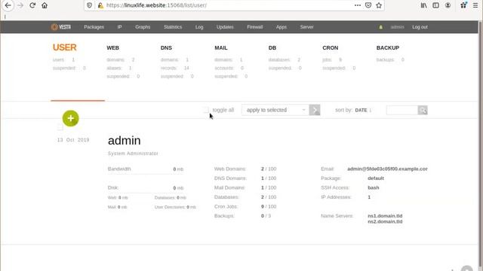Go back with the browser back arrow
Image resolution: width=483 pixels, height=271 pixels.
click(8, 5)
